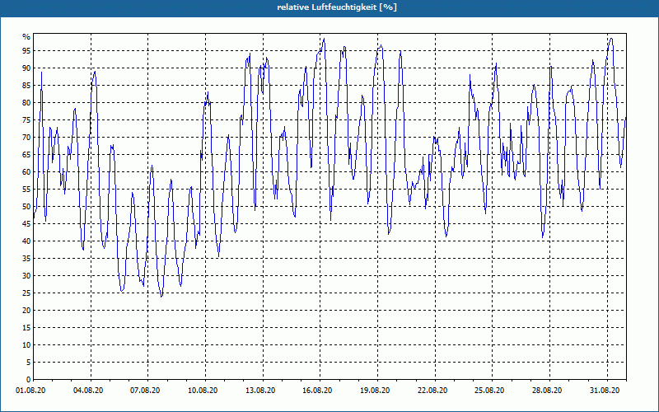Click the y-axis value 15
Image resolution: width=659 pixels, height=412 pixels.
[x=26, y=328]
